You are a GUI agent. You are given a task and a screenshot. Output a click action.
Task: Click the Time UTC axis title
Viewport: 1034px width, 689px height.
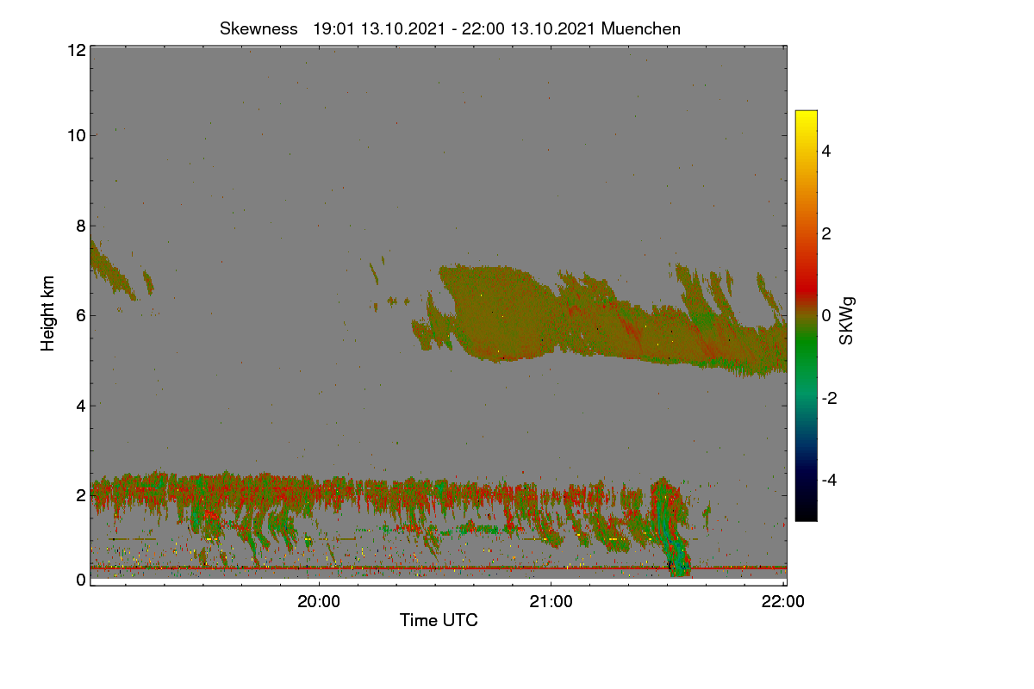point(439,620)
